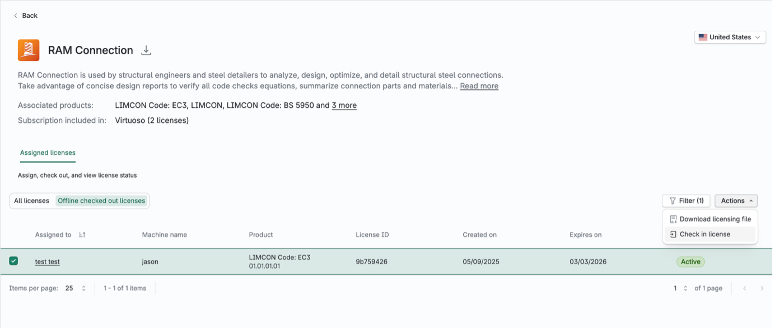Viewport: 775px width, 329px height.
Task: Open the Items per page selector
Action: [76, 288]
